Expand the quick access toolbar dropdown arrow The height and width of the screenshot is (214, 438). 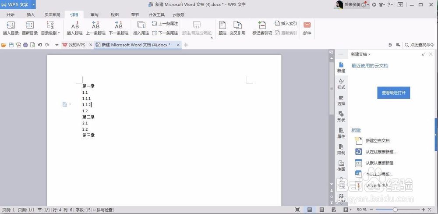tap(57, 45)
